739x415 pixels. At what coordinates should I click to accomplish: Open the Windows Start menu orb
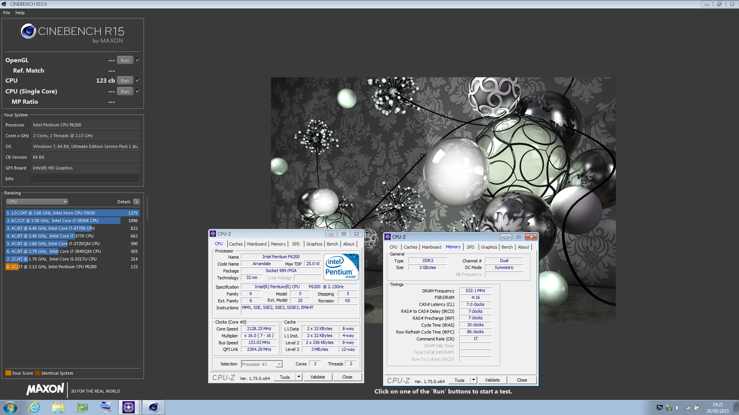[10, 407]
